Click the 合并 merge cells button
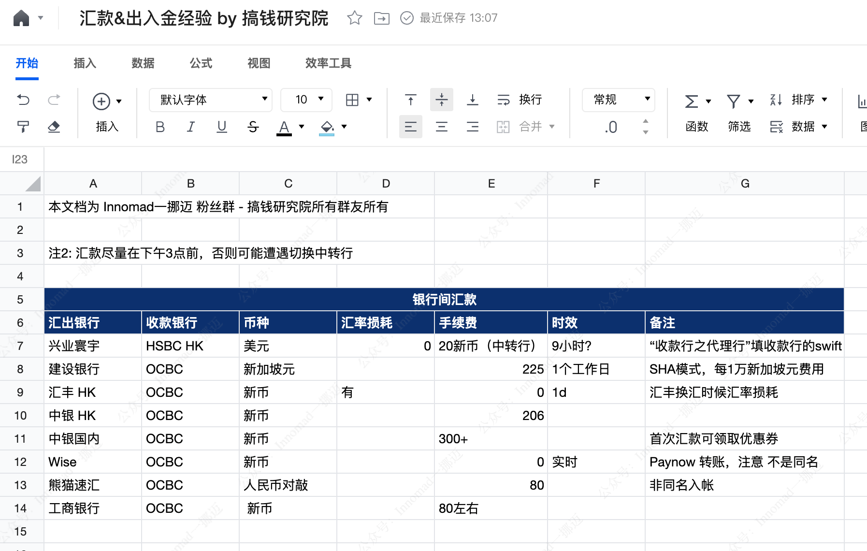The height and width of the screenshot is (551, 867). click(x=520, y=127)
